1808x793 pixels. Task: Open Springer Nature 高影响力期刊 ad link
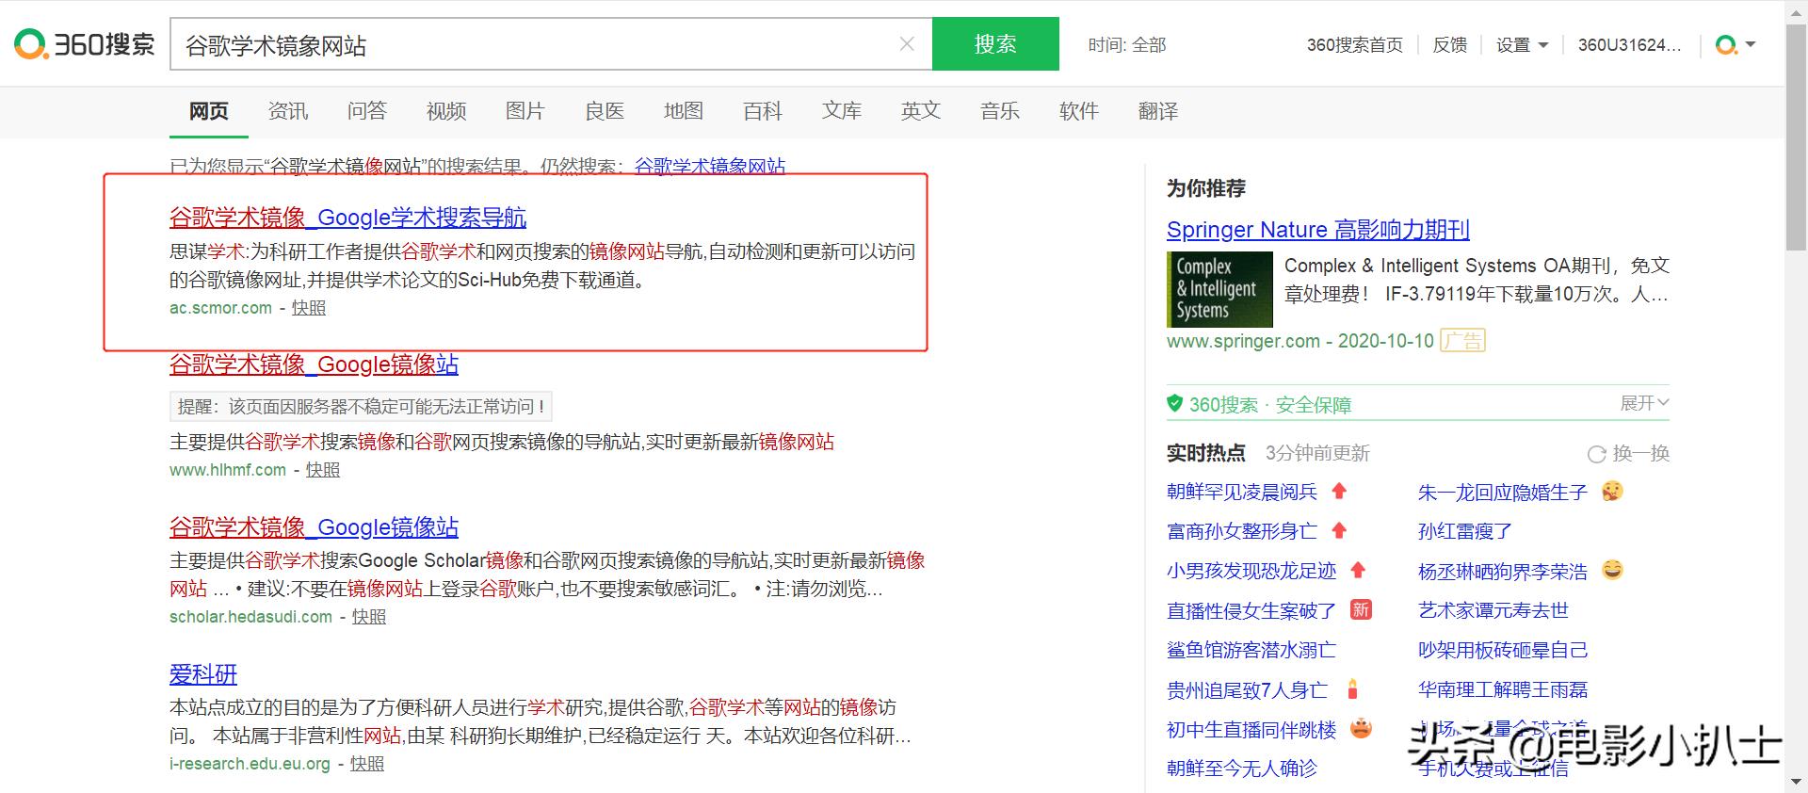(1317, 230)
